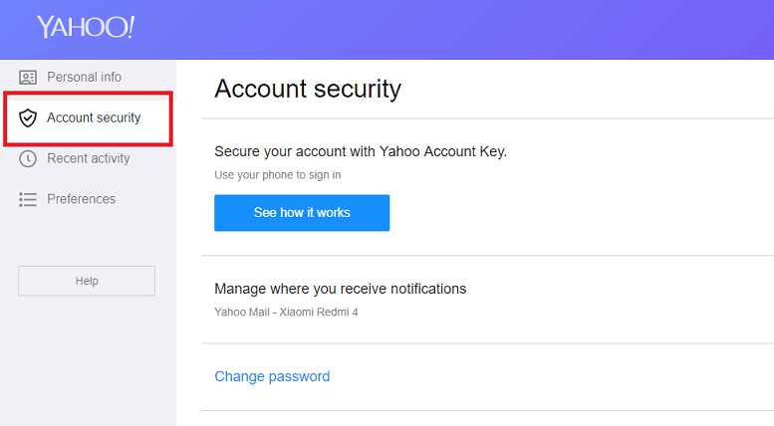The image size is (774, 426).
Task: Go to Recent activity page
Action: [x=88, y=159]
